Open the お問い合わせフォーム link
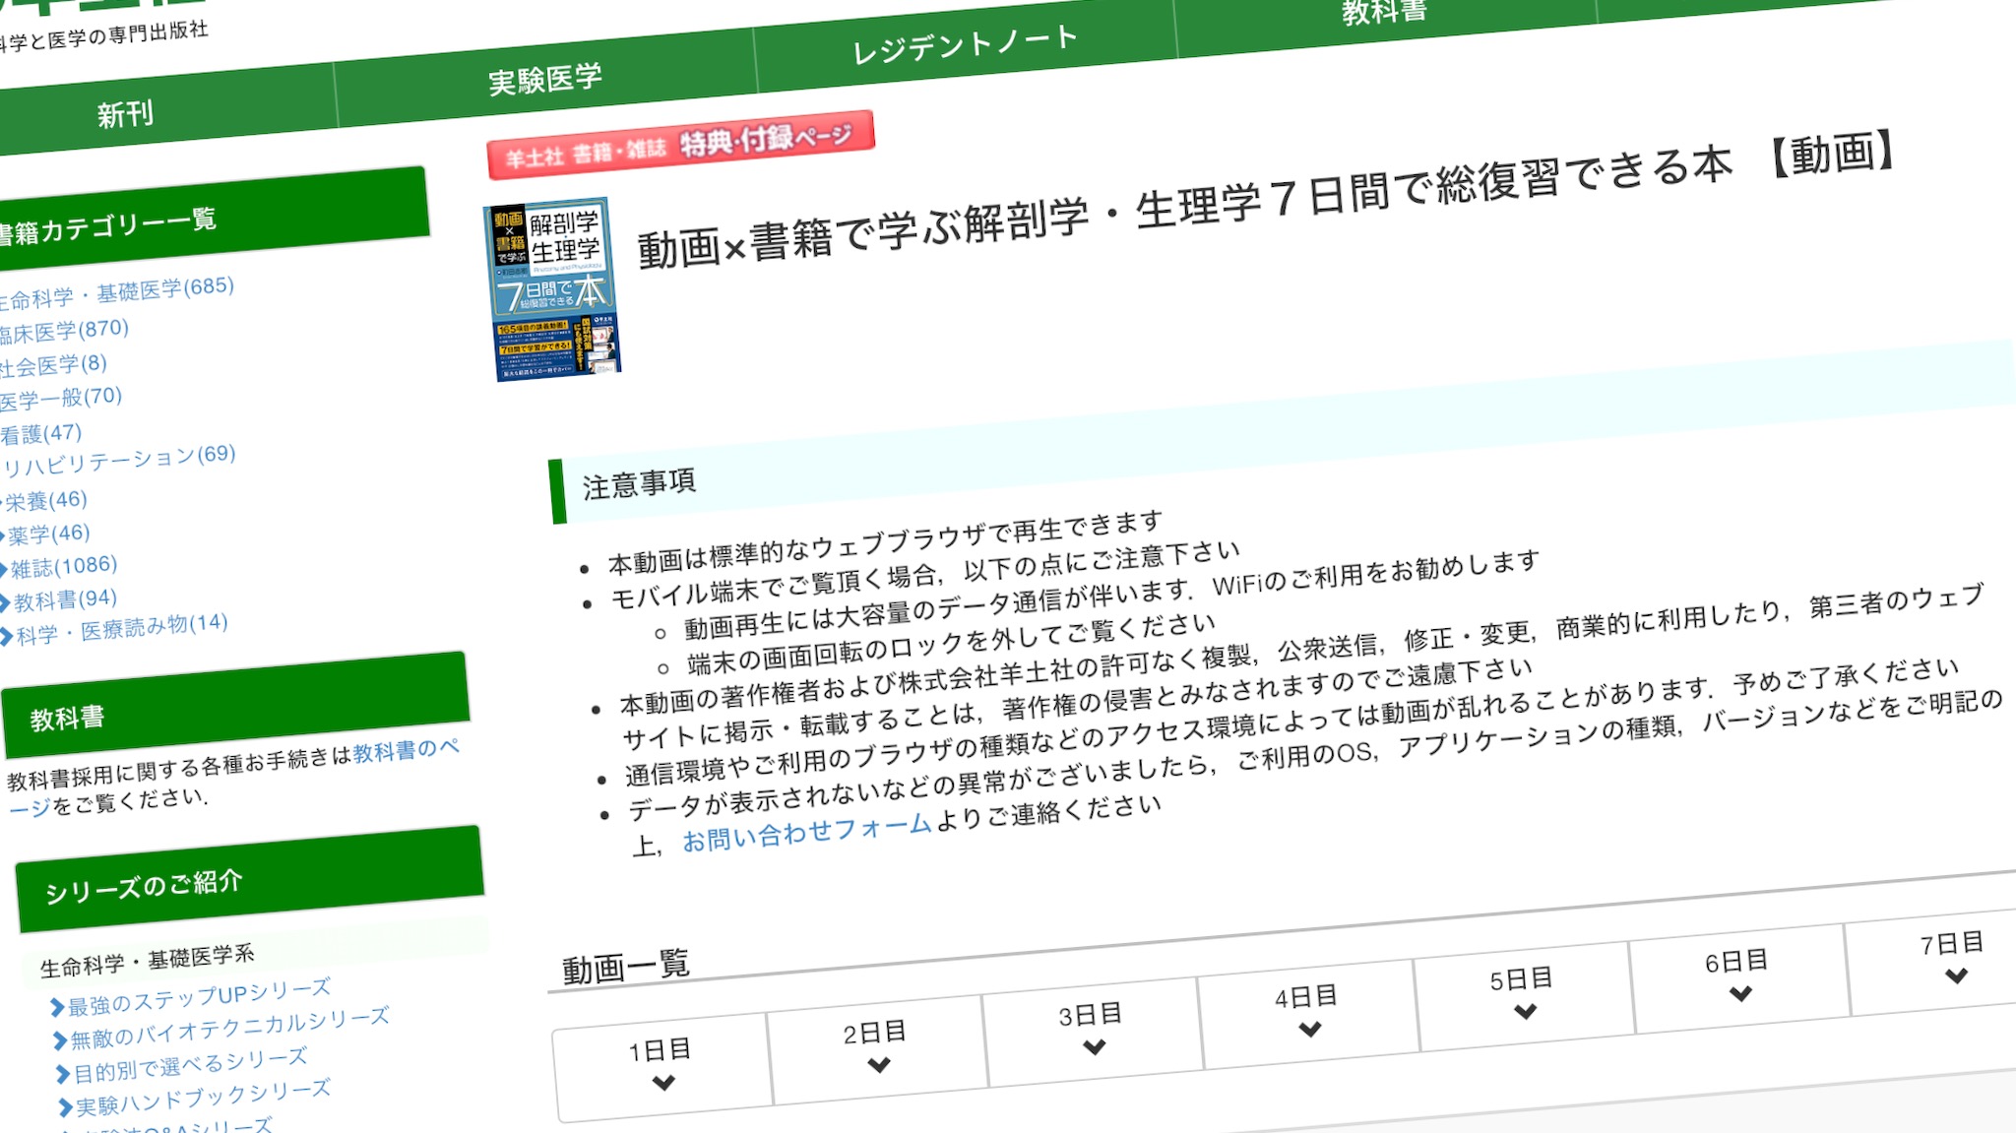 [x=806, y=833]
